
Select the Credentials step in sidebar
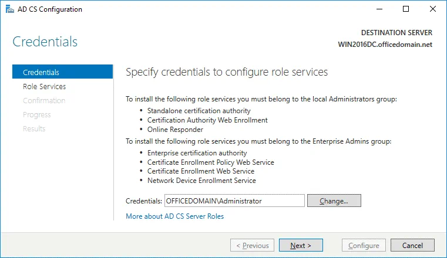tap(62, 72)
